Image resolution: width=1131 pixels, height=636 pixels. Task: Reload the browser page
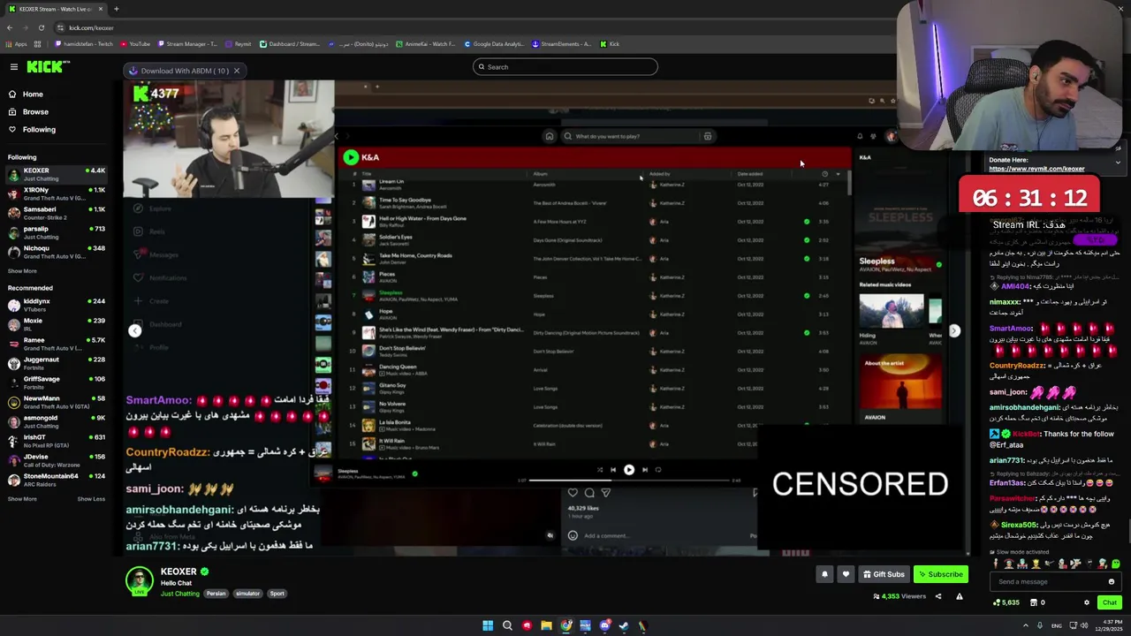tap(41, 27)
